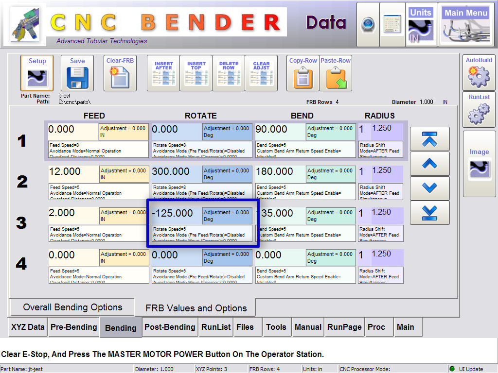Jump to last row with double-down arrow
The height and width of the screenshot is (373, 498).
coord(429,213)
